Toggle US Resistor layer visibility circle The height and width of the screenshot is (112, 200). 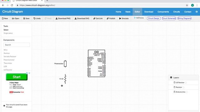tap(186, 83)
